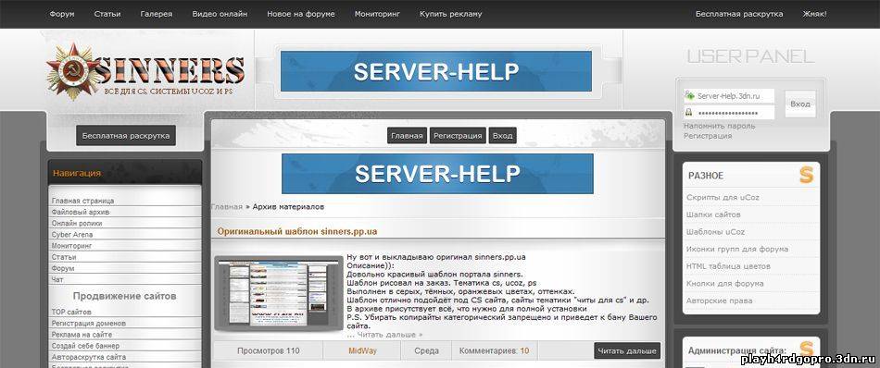Viewport: 880px width, 368px height.
Task: Click the Просмотров 110 text
Action: click(x=269, y=351)
